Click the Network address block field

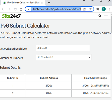(x=63, y=48)
